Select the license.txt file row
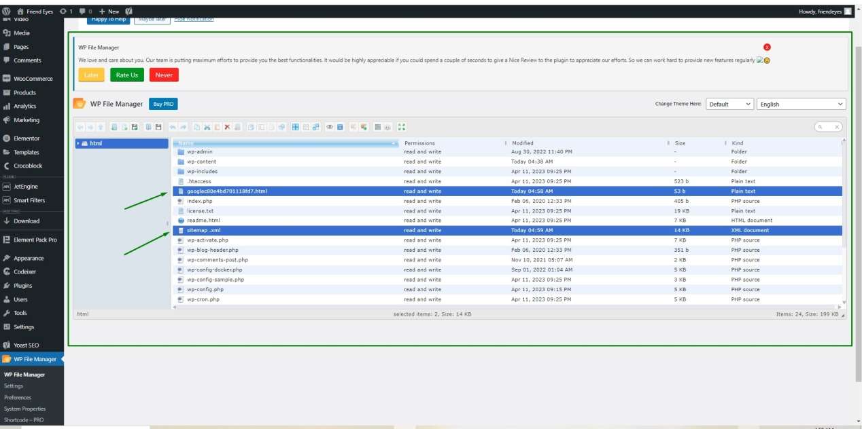Viewport: 862px width, 429px height. [507, 211]
